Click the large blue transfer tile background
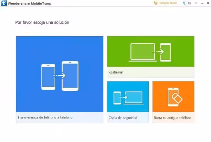 [x=32, y=49]
